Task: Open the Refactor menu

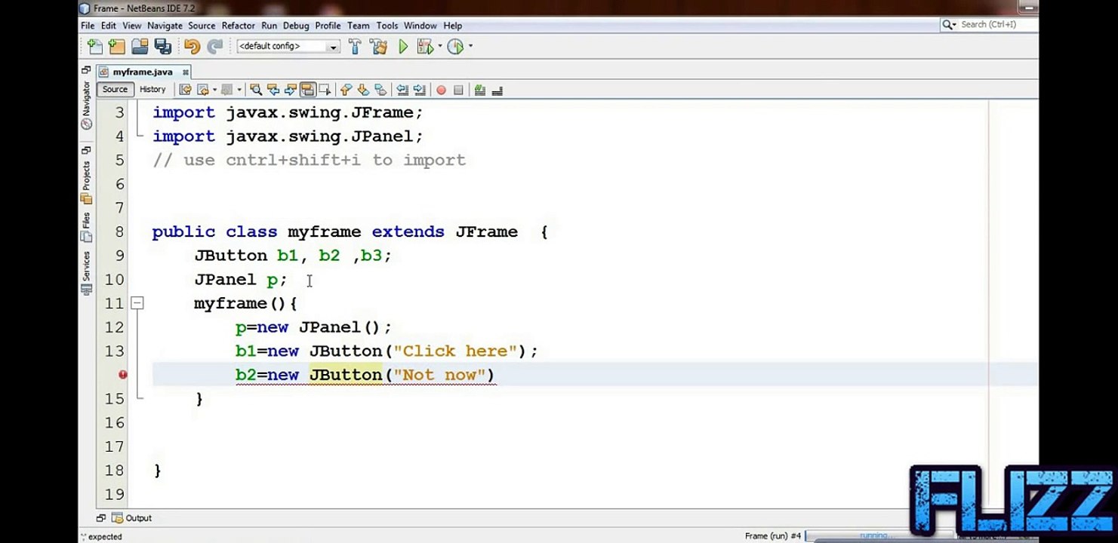Action: tap(239, 26)
